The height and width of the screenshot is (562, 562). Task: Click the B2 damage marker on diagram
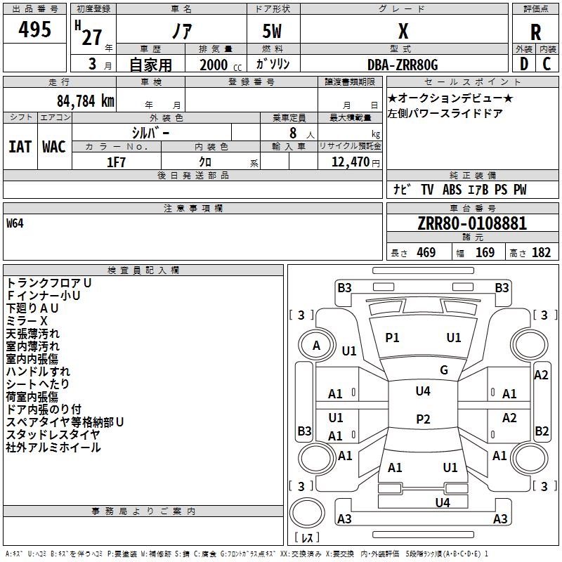pos(541,431)
